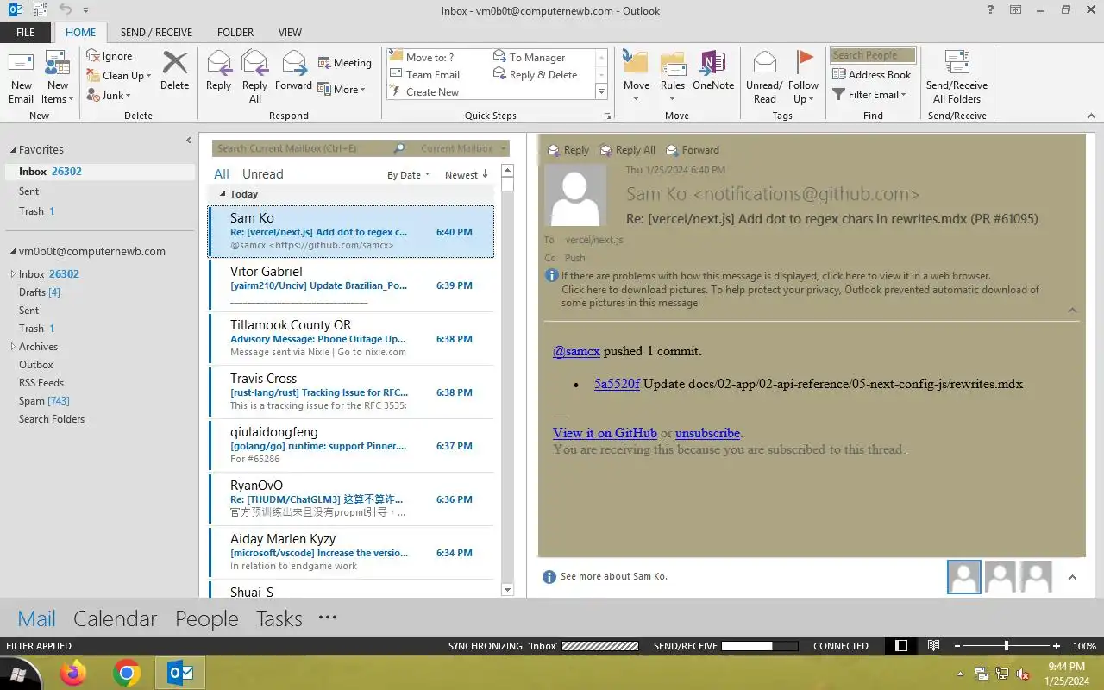Select the HOME ribbon tab
Image resolution: width=1104 pixels, height=690 pixels.
(x=81, y=33)
